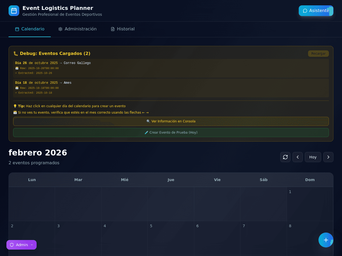Create test event with Crear Evento de Prueba
The height and width of the screenshot is (256, 342).
(171, 133)
